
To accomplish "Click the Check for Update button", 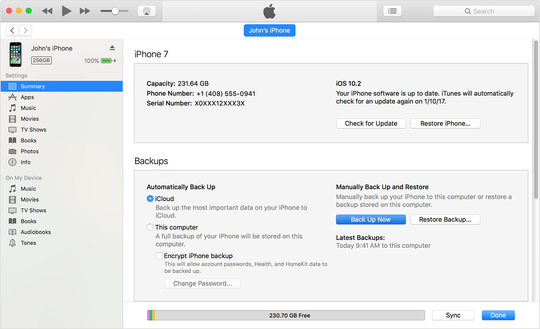I will [371, 124].
